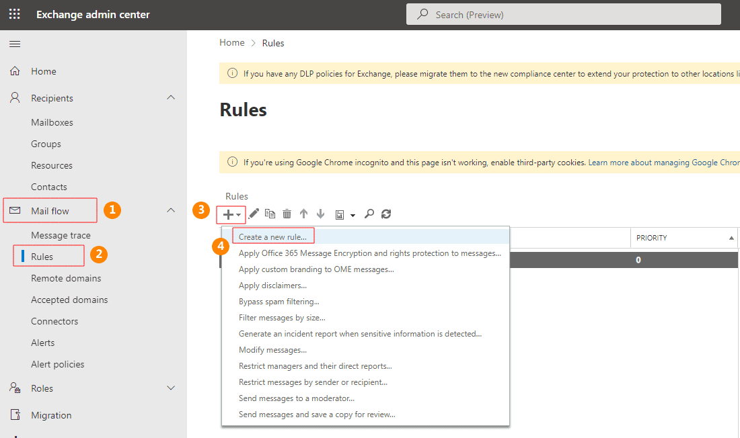Screen dimensions: 740x438
Task: Refresh the rules list
Action: coord(385,214)
